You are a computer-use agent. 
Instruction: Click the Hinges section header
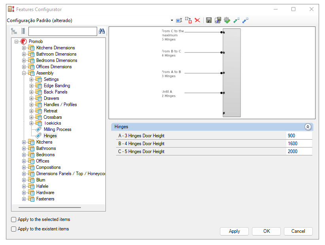[212, 127]
